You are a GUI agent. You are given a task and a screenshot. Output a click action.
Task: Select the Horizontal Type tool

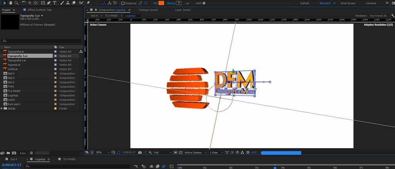point(54,3)
